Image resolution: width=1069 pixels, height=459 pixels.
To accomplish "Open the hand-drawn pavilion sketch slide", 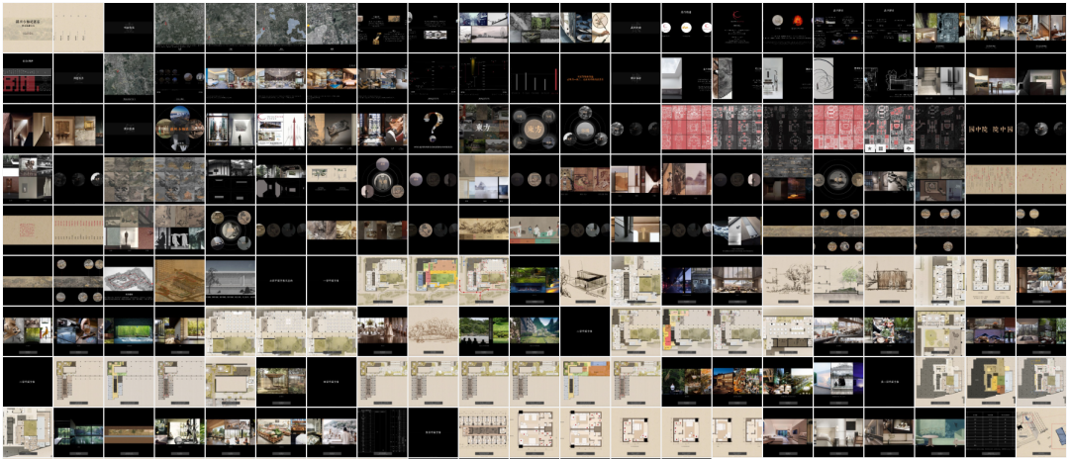I will tap(584, 279).
